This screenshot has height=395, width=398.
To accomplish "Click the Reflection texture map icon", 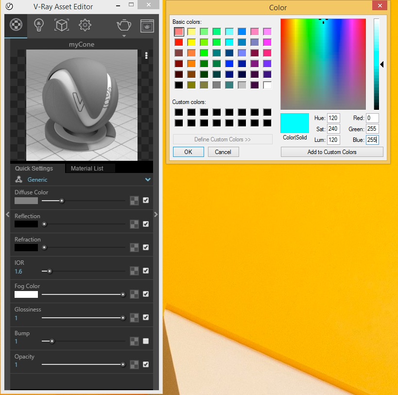I will 134,224.
